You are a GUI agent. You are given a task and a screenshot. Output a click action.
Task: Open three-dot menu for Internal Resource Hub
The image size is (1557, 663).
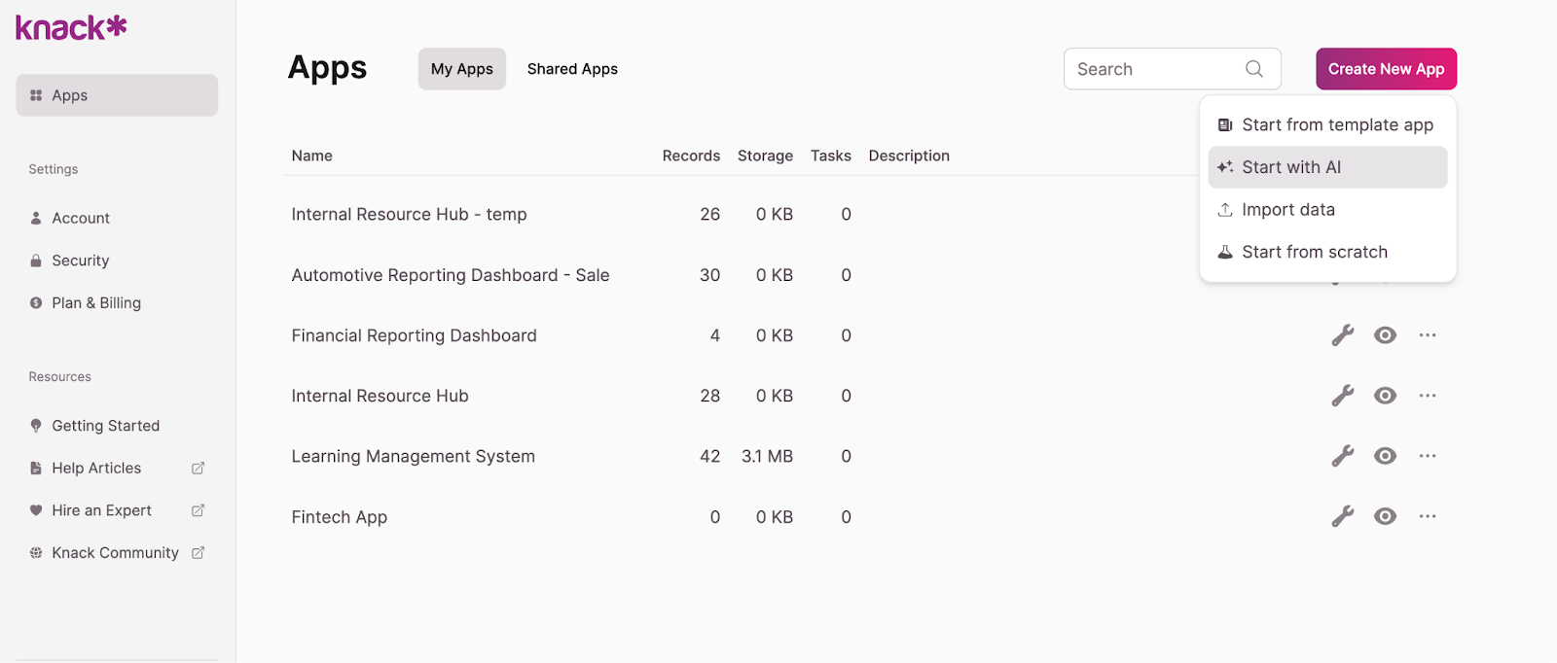pos(1428,396)
